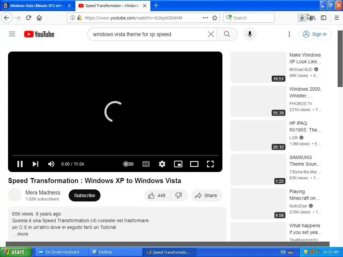Sign in to YouTube
Screen dimensions: 343x257
click(x=315, y=34)
